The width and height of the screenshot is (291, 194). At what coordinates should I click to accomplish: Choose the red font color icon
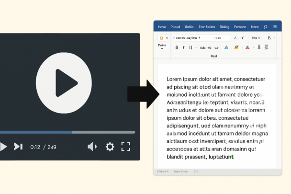(x=247, y=47)
